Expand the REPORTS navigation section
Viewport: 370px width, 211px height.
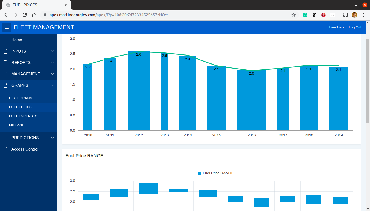29,63
